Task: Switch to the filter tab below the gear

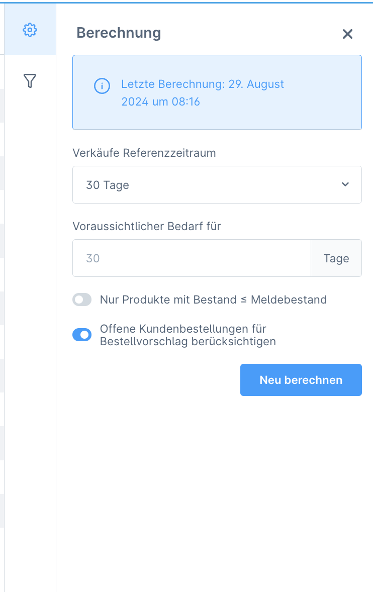Action: [x=30, y=80]
